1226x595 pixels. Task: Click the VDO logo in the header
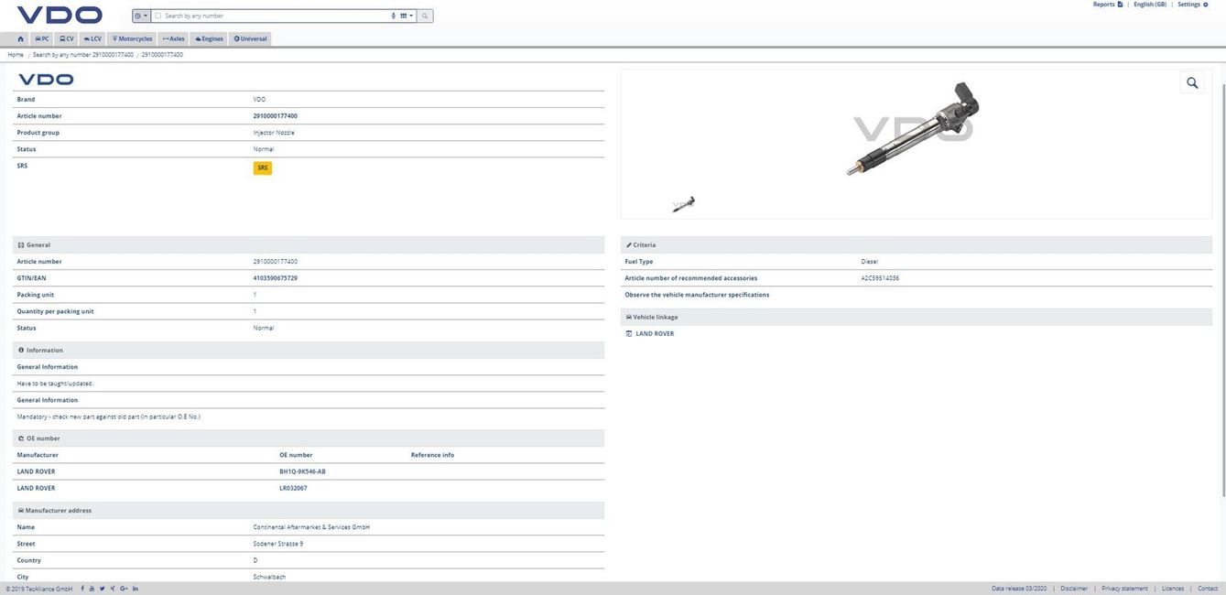point(60,15)
